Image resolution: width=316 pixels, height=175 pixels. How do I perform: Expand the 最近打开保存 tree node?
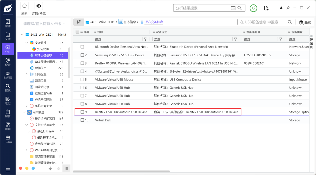29,131
